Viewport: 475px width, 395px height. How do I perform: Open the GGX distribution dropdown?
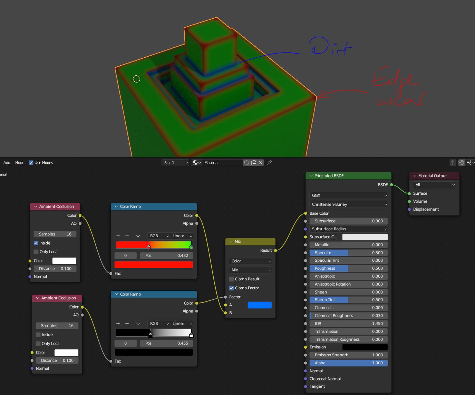[x=348, y=195]
